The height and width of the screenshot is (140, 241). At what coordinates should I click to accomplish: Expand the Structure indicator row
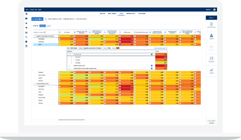71,63
